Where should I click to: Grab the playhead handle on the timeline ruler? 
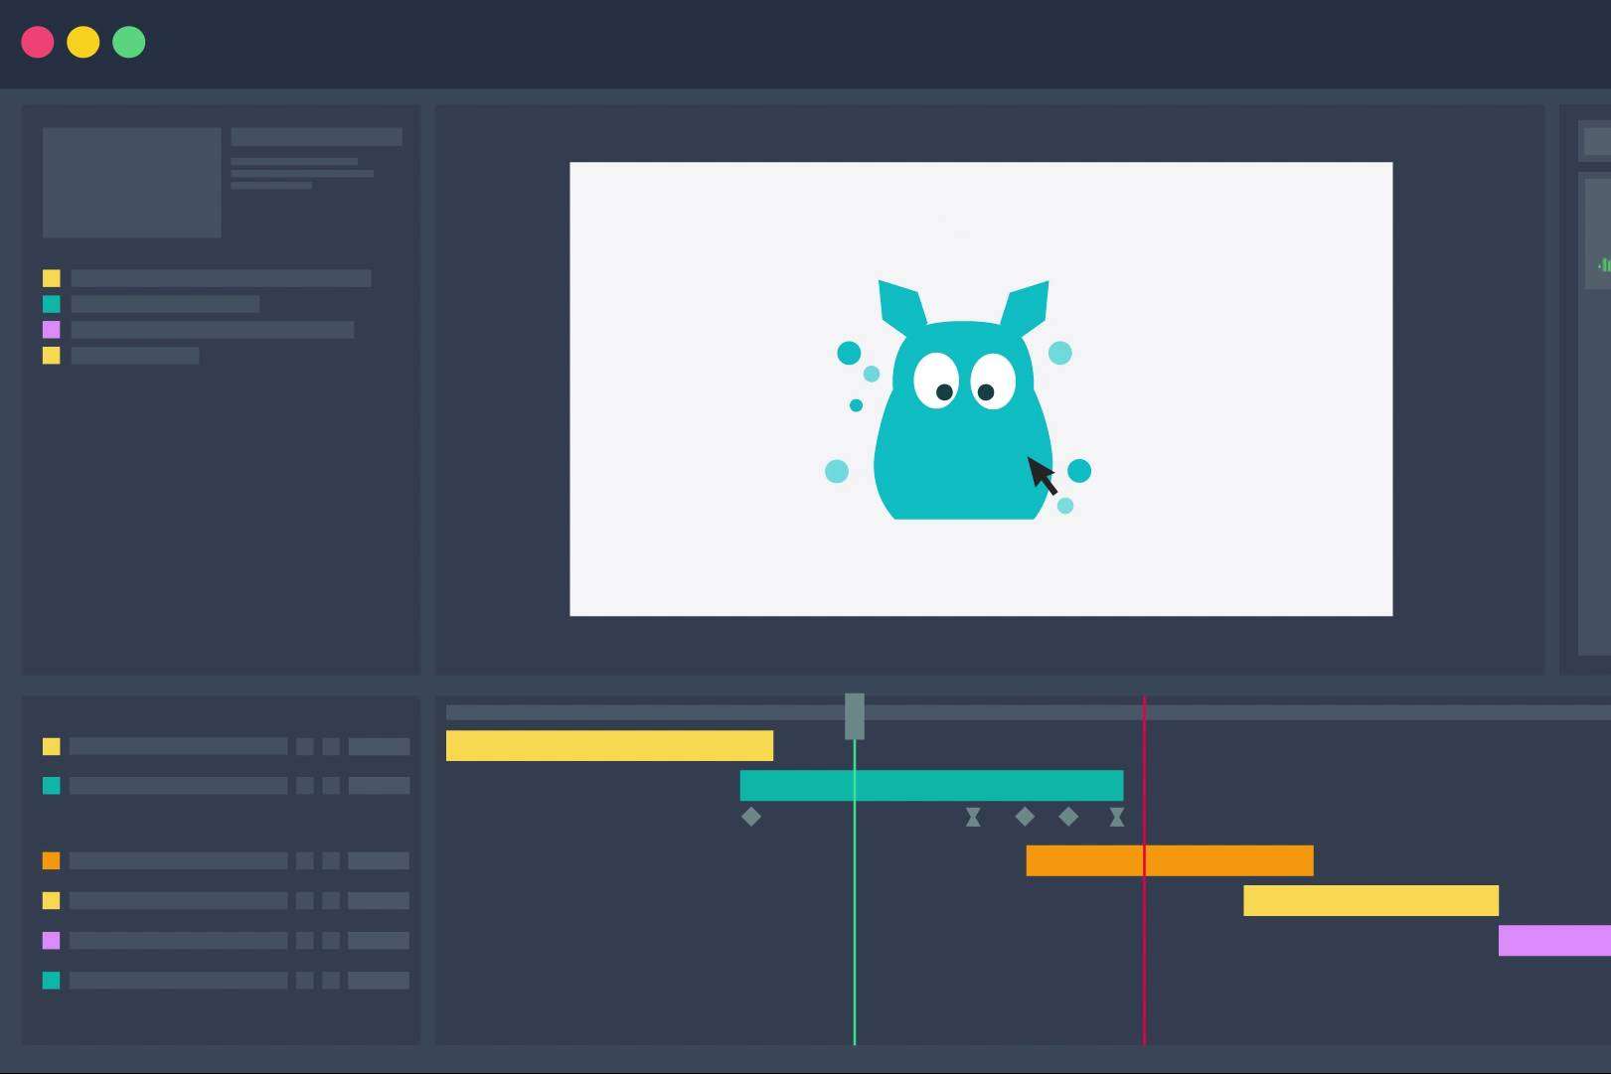(855, 715)
